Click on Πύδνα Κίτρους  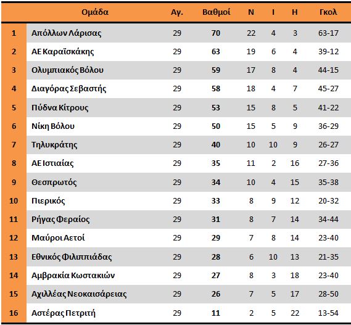point(60,108)
